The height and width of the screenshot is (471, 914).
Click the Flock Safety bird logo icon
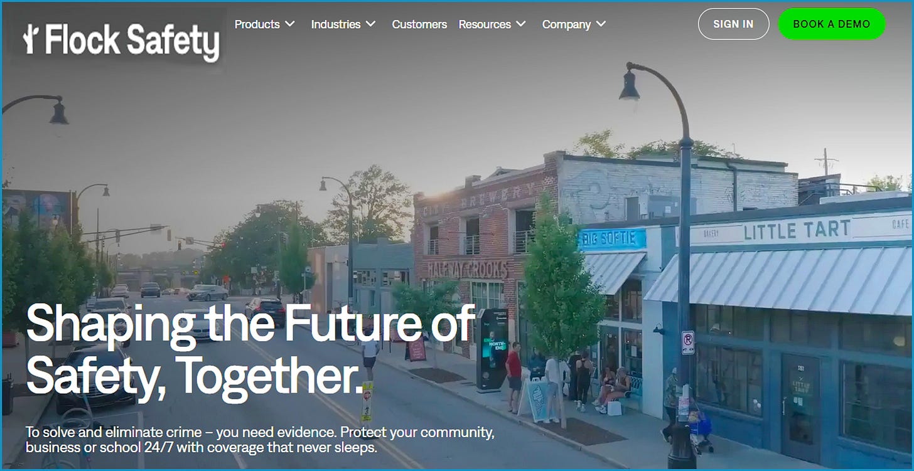pyautogui.click(x=31, y=40)
